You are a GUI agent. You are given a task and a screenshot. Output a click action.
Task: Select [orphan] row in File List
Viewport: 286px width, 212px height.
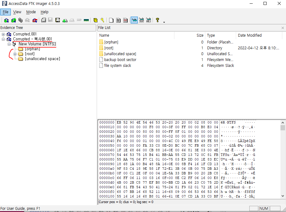[190, 42]
